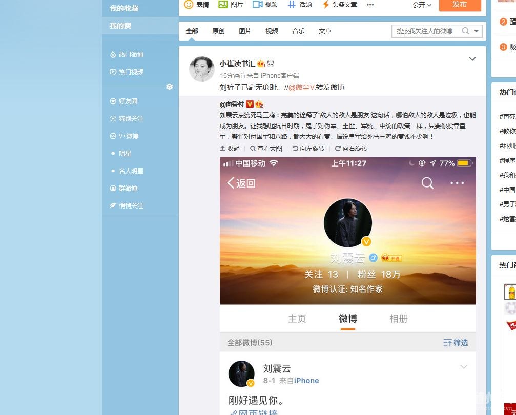Click the expanded 刘震云 profile screenshot image

348,286
